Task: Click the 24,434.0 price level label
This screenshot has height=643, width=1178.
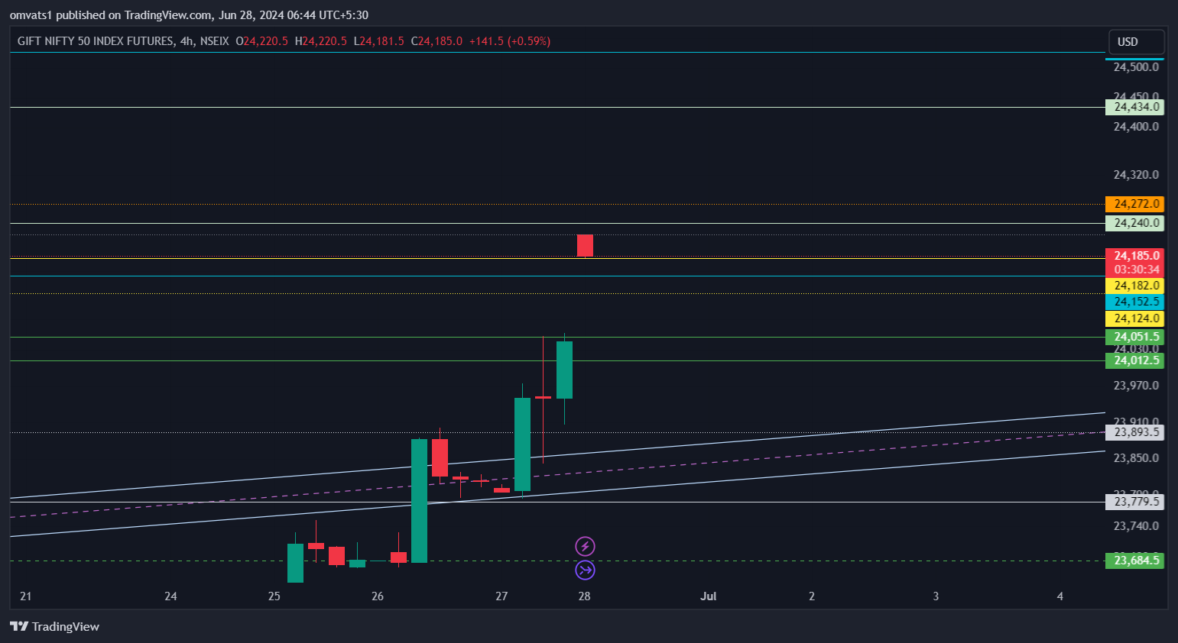Action: pyautogui.click(x=1135, y=107)
